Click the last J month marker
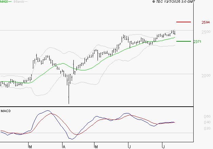 pyautogui.click(x=164, y=147)
